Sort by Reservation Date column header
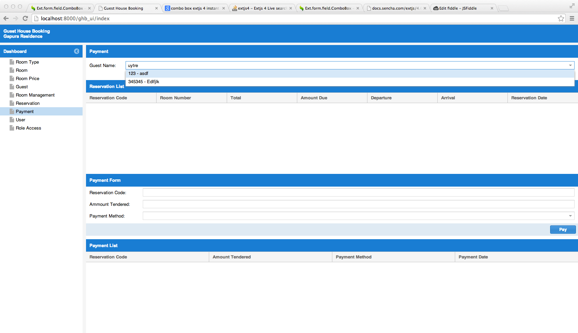 [x=543, y=98]
